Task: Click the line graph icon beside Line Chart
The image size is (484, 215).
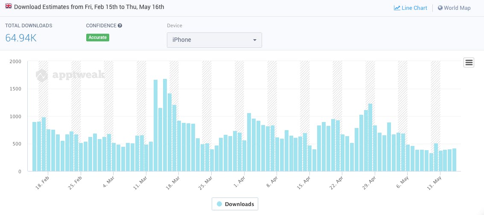Action: click(x=397, y=8)
